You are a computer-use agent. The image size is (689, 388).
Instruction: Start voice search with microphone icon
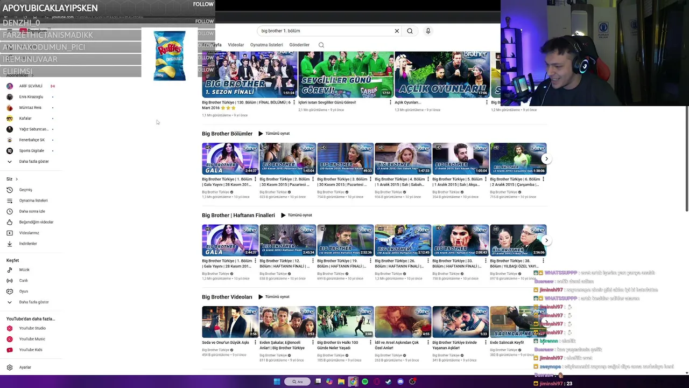click(428, 31)
